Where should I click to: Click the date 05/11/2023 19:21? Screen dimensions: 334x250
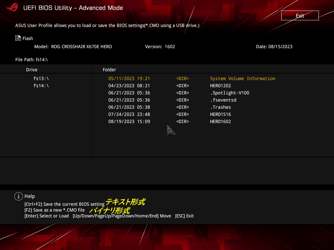(129, 78)
